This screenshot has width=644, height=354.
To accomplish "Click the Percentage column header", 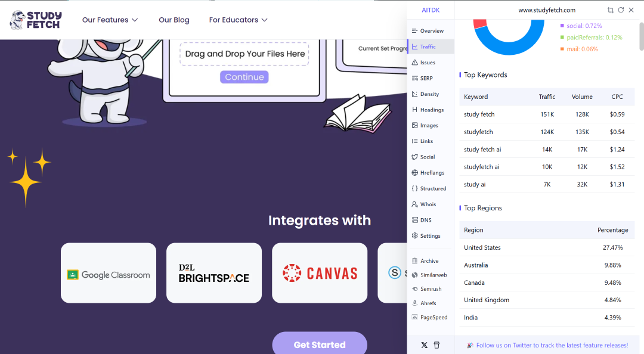I will coord(612,230).
